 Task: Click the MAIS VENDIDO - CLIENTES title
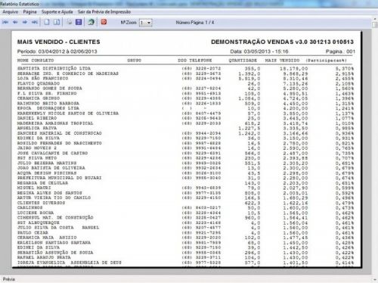pos(59,42)
